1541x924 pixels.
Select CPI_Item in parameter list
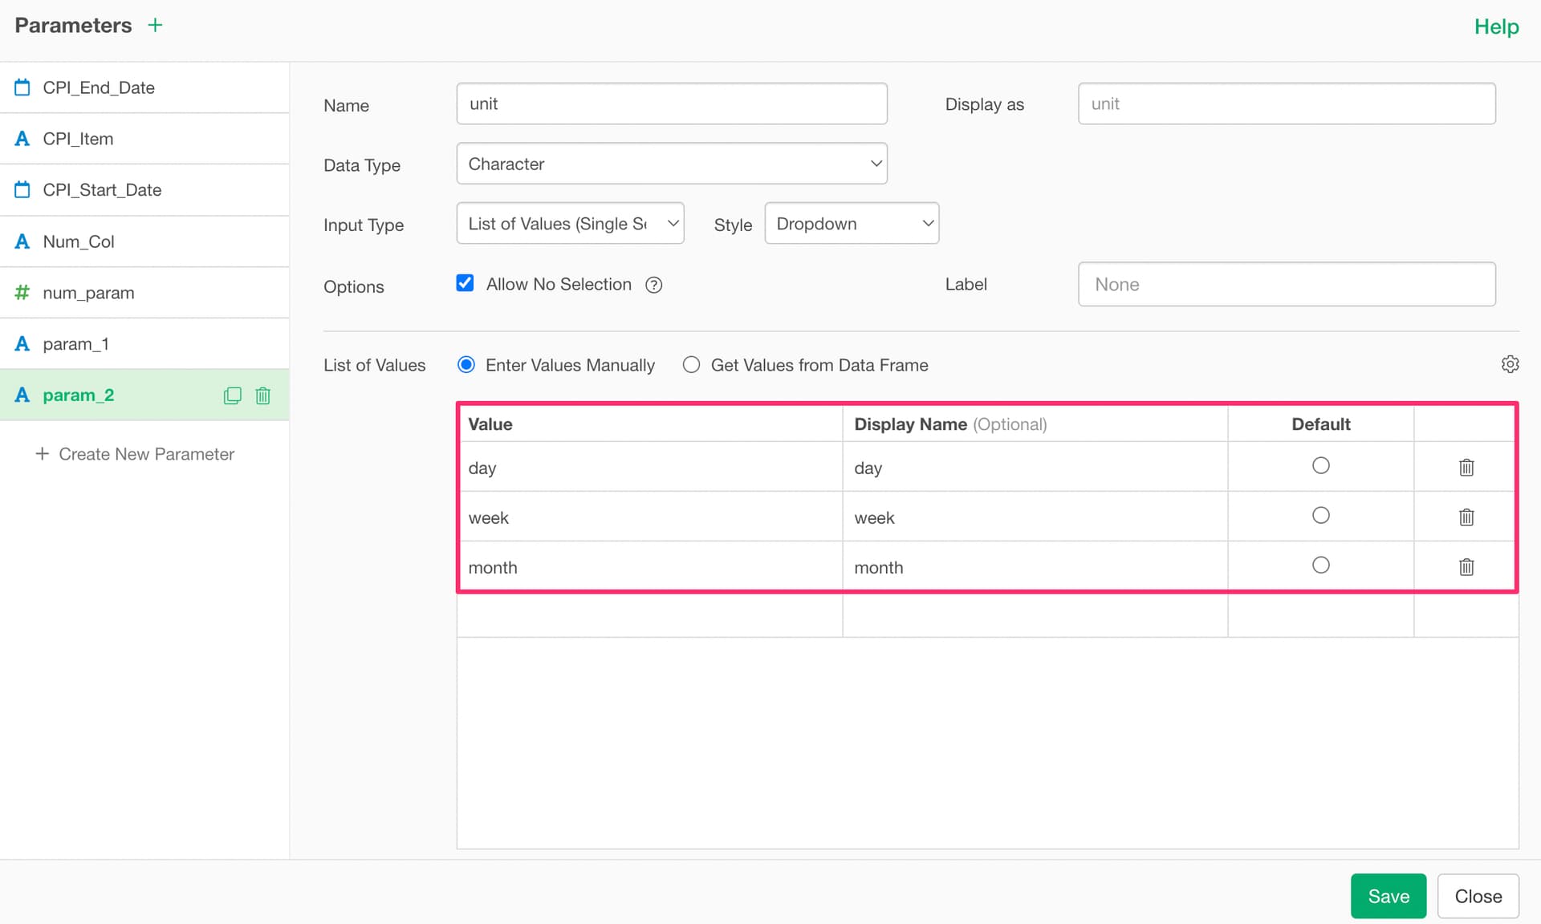[x=144, y=139]
